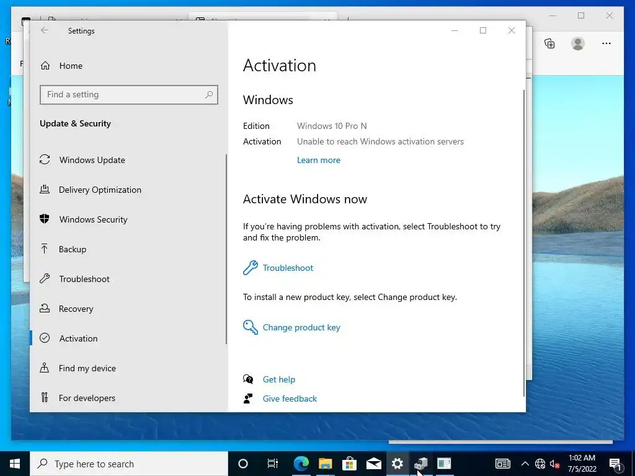Open the notification Action Center
The height and width of the screenshot is (476, 635).
[x=615, y=464]
